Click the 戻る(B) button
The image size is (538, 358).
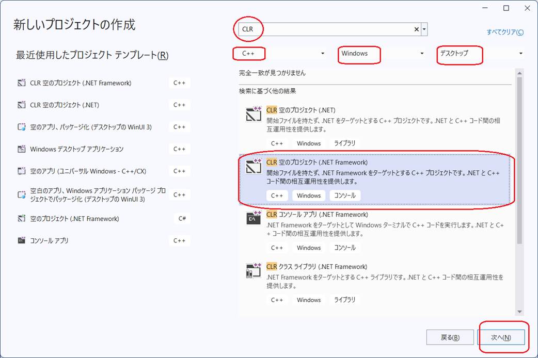point(450,337)
